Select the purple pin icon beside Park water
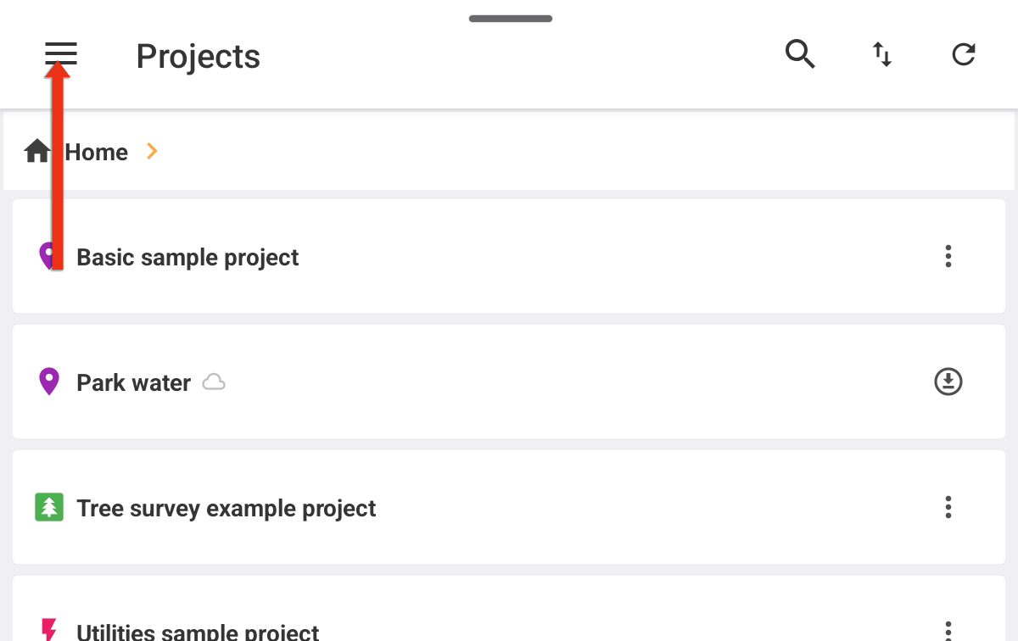 49,382
